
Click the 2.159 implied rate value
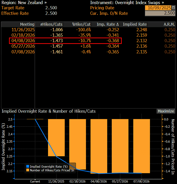point(142,35)
